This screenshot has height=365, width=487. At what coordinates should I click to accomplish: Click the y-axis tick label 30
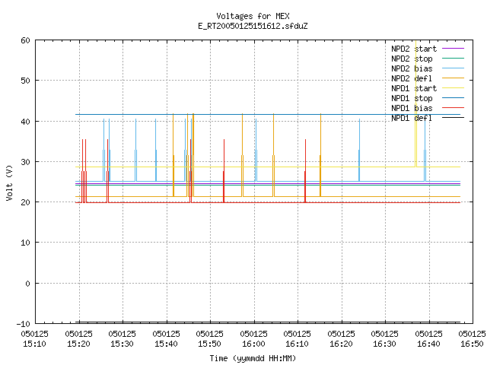[x=25, y=162]
